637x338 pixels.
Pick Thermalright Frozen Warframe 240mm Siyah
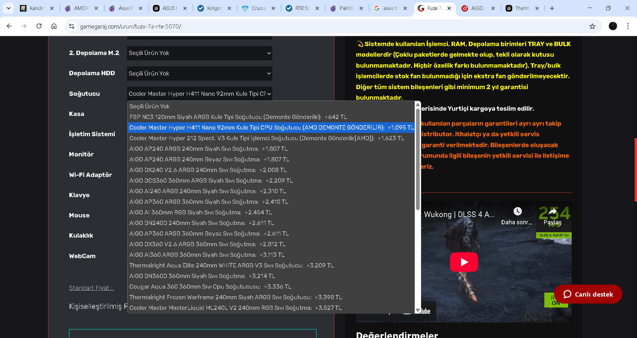(271, 297)
